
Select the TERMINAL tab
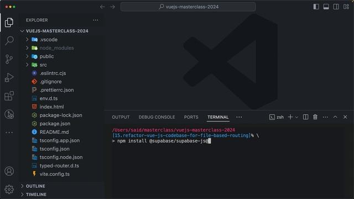(218, 117)
